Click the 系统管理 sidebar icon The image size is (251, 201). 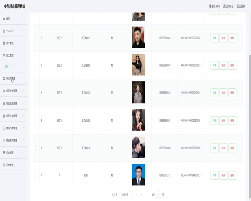[x=4, y=153]
